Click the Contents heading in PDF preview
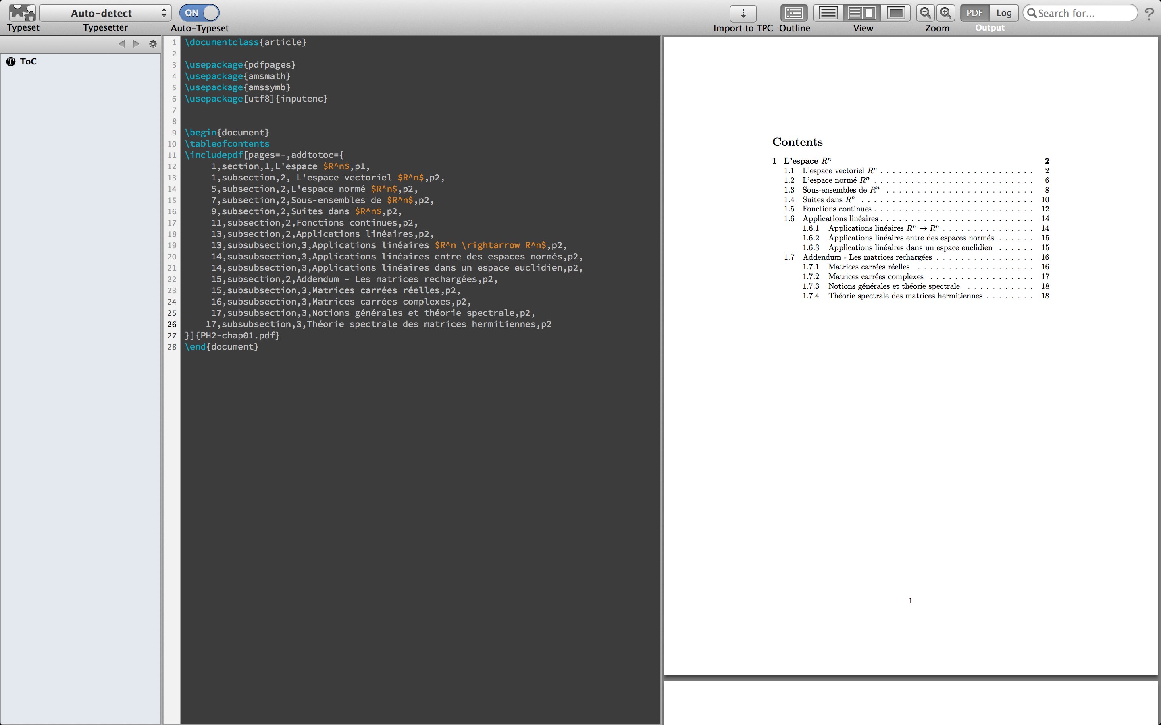The width and height of the screenshot is (1161, 725). (x=797, y=142)
